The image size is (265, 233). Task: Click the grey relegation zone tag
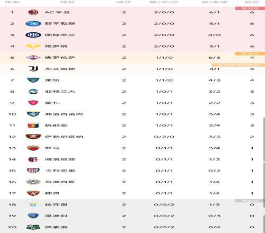(x=250, y=201)
